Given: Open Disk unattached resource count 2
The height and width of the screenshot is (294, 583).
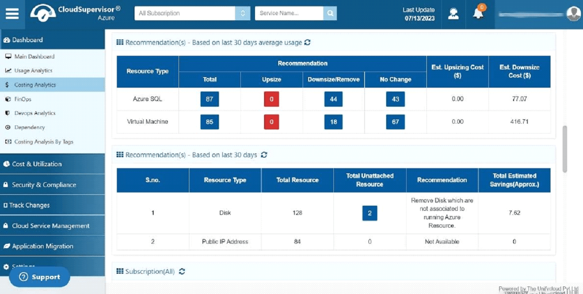Looking at the screenshot, I should click(x=370, y=213).
